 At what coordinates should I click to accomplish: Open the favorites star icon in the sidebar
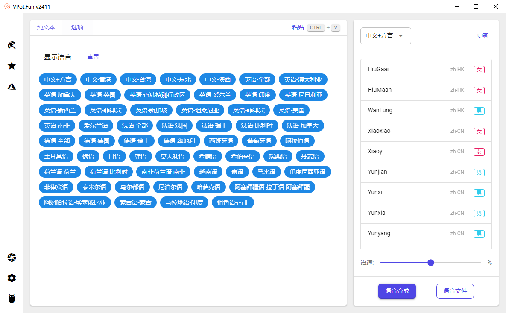[x=12, y=66]
